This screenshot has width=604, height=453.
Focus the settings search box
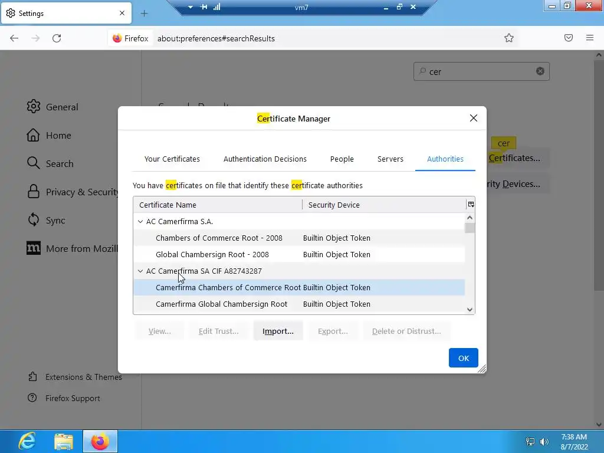pos(481,71)
